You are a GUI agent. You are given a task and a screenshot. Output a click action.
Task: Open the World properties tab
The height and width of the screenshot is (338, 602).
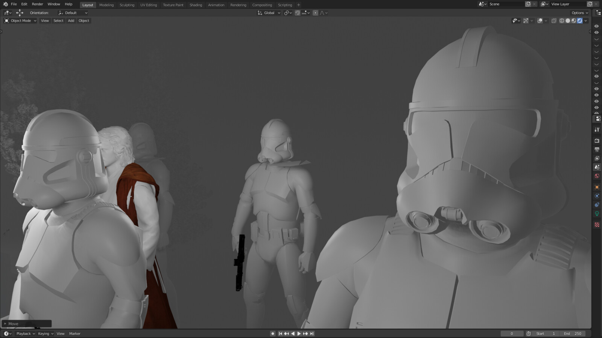point(597,176)
